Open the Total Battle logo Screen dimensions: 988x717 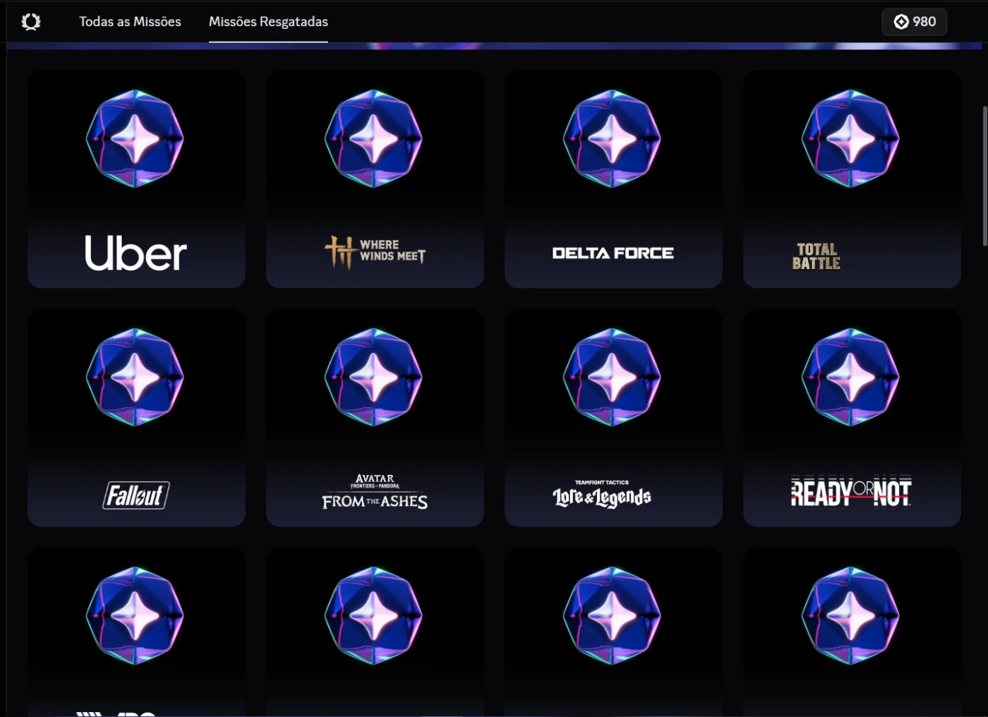(x=817, y=256)
